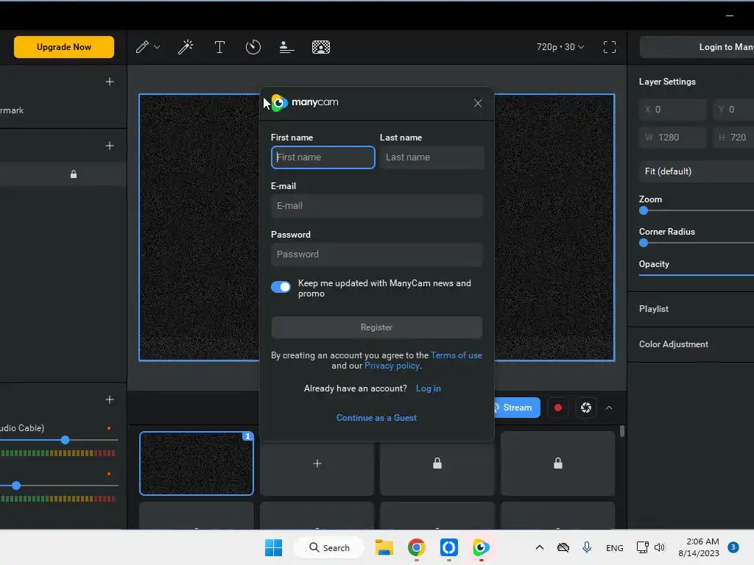This screenshot has width=754, height=565.
Task: Adjust the second audio volume slider
Action: [16, 486]
